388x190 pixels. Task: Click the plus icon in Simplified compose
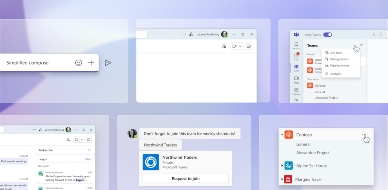[x=91, y=63]
